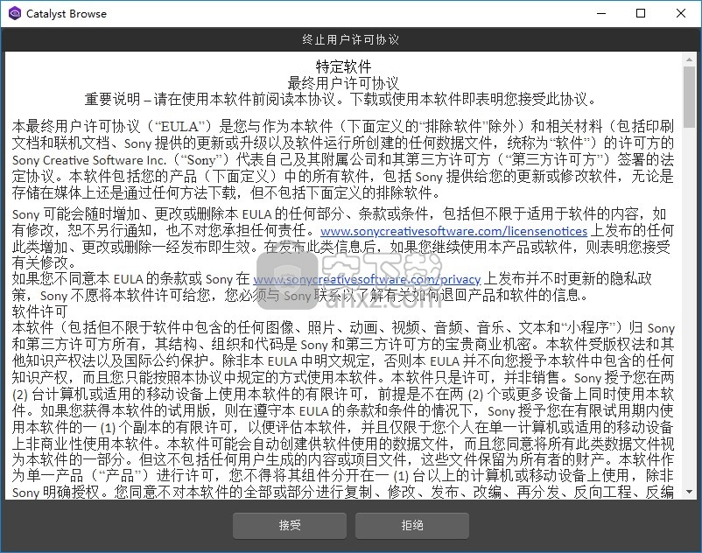Click the 特定软件 heading text
Viewport: 702px width, 553px height.
pyautogui.click(x=343, y=66)
